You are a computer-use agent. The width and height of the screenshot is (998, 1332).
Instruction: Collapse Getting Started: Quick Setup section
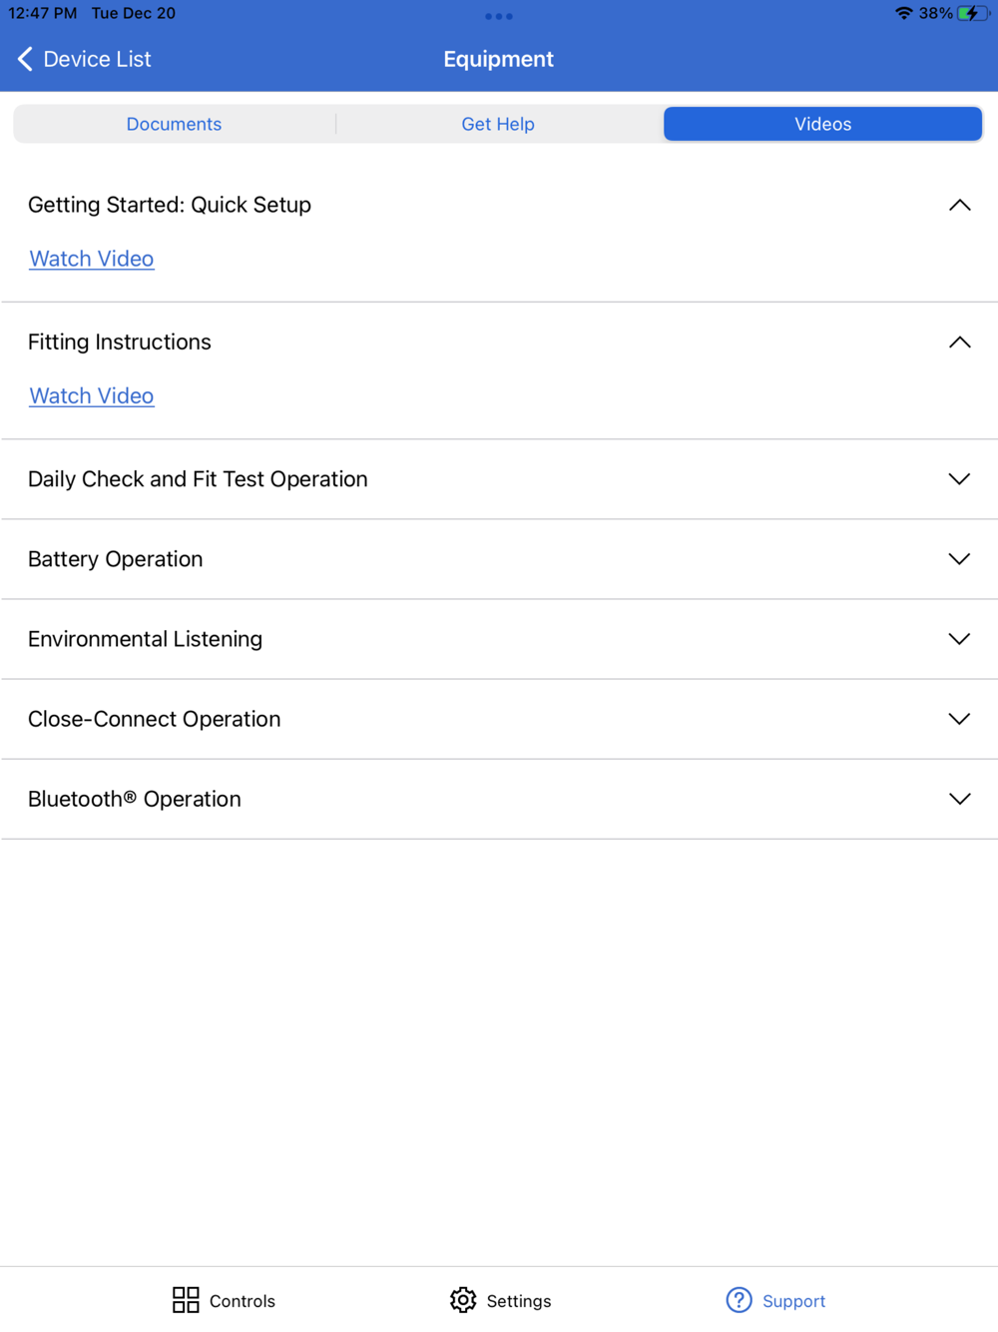tap(959, 205)
